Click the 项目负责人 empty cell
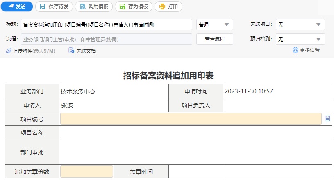 point(277,105)
